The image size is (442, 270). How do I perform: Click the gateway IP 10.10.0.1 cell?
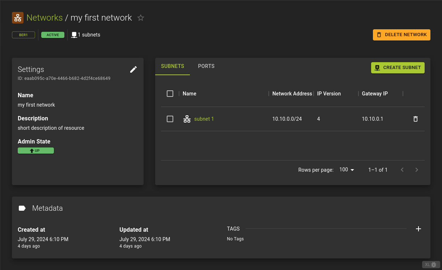(373, 119)
